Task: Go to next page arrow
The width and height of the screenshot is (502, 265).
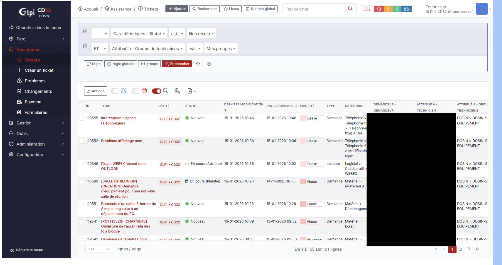Action: (x=469, y=249)
